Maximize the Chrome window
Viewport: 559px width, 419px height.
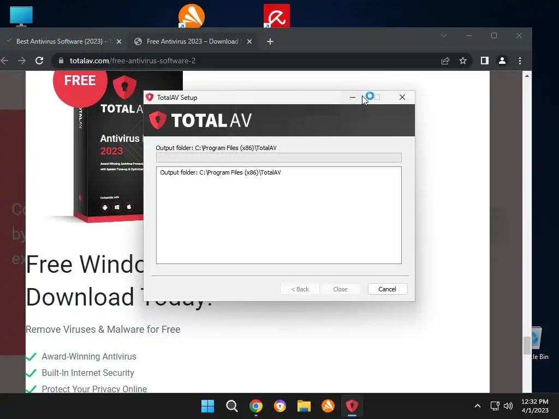[x=493, y=35]
